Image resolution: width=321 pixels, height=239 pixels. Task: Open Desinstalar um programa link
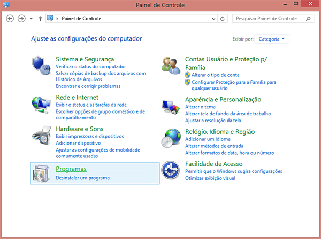pyautogui.click(x=82, y=178)
